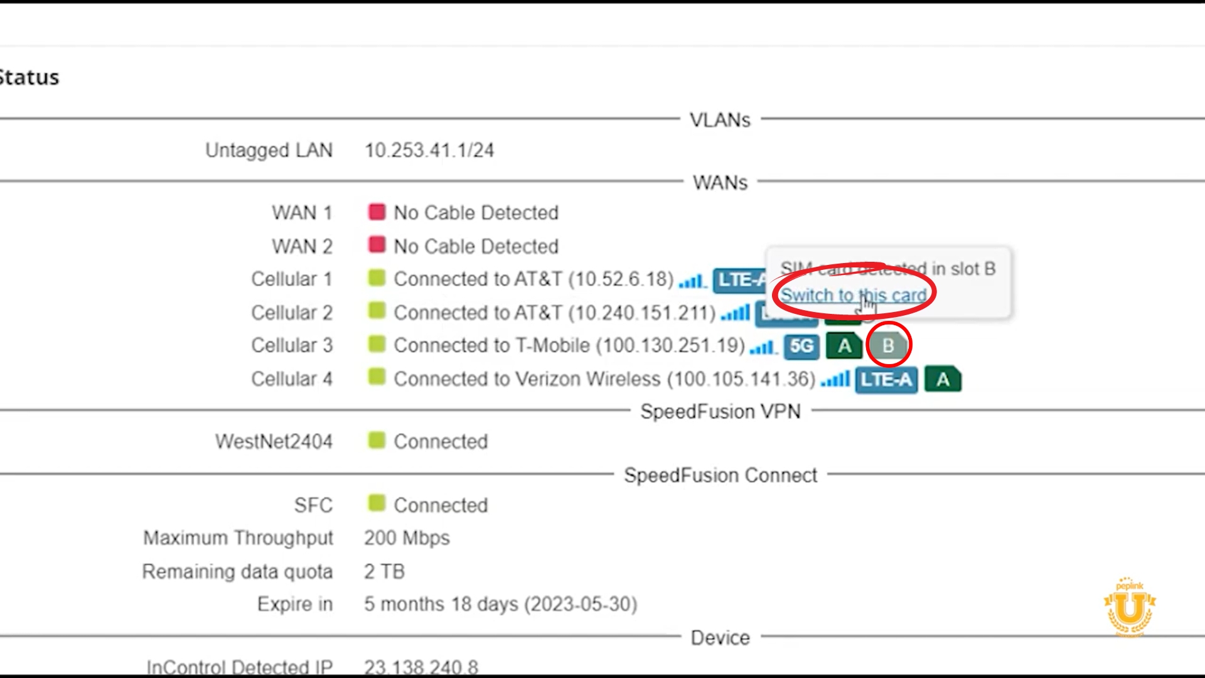This screenshot has width=1205, height=678.
Task: Click the red status indicator for WAN 1
Action: coord(377,212)
